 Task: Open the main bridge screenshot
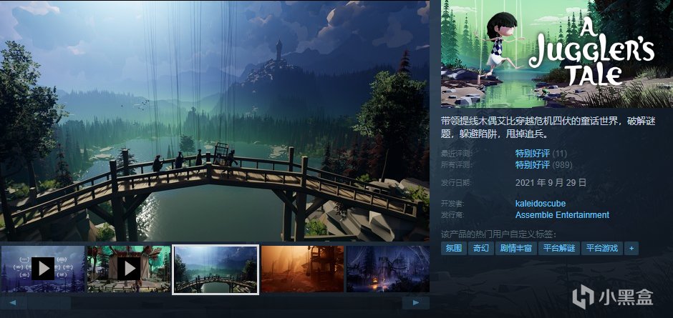point(215,121)
